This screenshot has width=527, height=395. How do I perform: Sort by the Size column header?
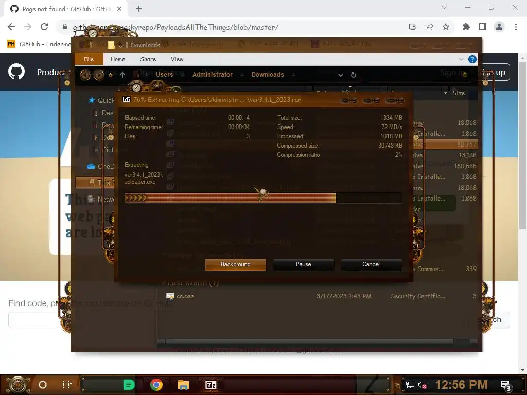(x=459, y=93)
